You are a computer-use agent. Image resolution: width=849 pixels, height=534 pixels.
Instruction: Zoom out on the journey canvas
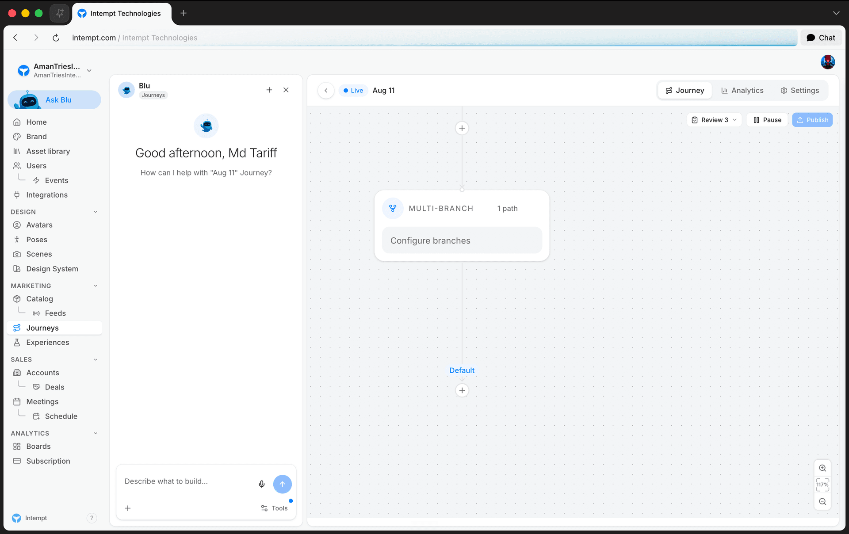pos(822,502)
